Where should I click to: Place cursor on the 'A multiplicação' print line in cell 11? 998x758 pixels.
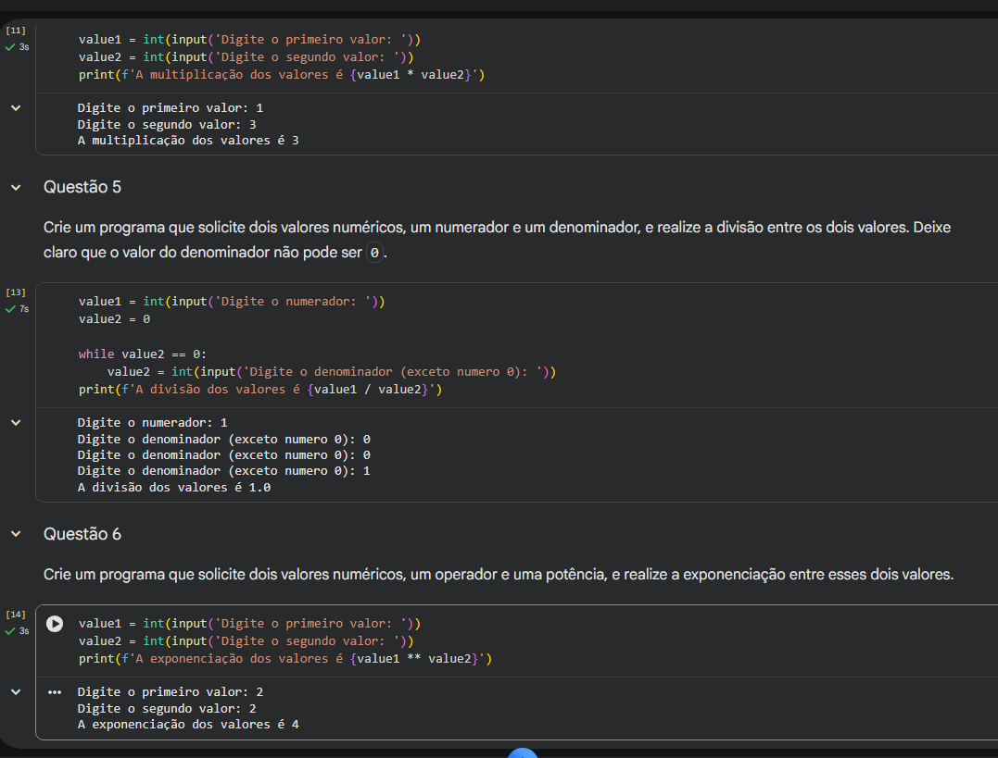click(x=282, y=75)
